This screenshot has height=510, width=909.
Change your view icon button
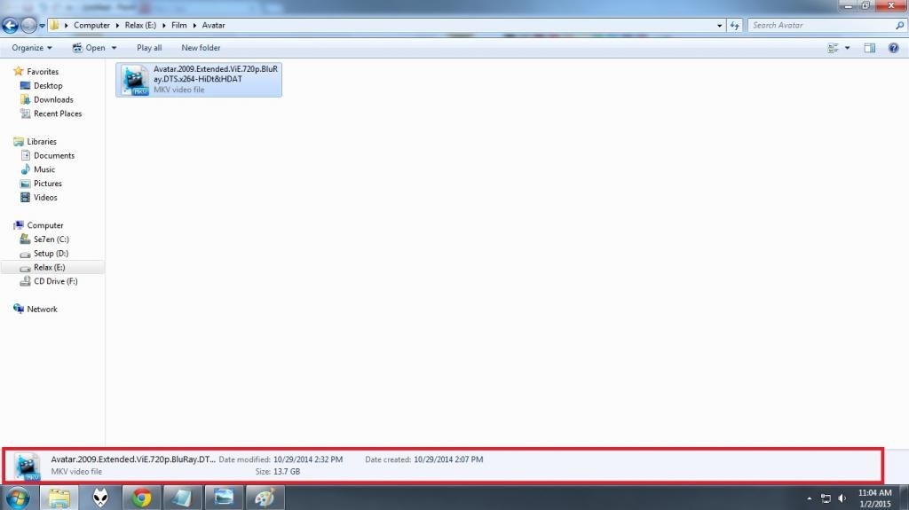tap(833, 48)
